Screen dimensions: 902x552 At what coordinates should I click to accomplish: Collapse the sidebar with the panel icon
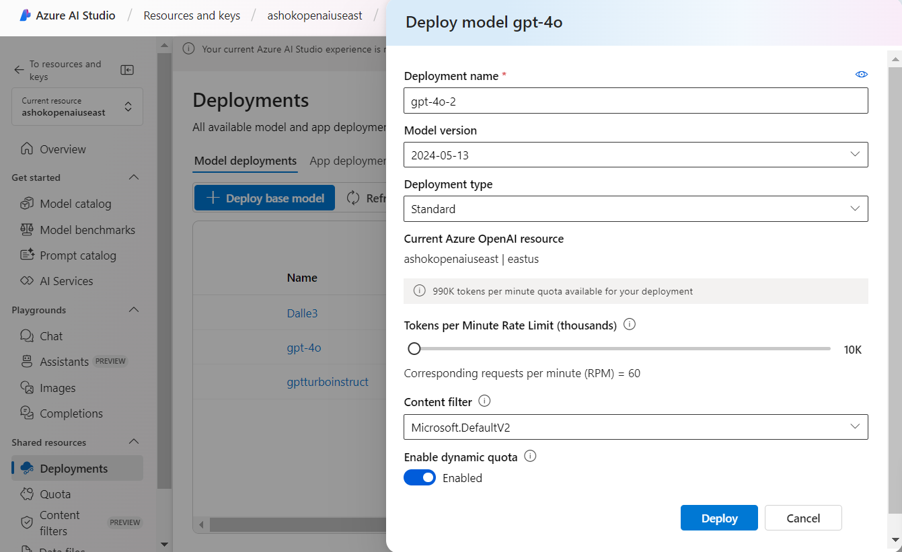point(127,70)
